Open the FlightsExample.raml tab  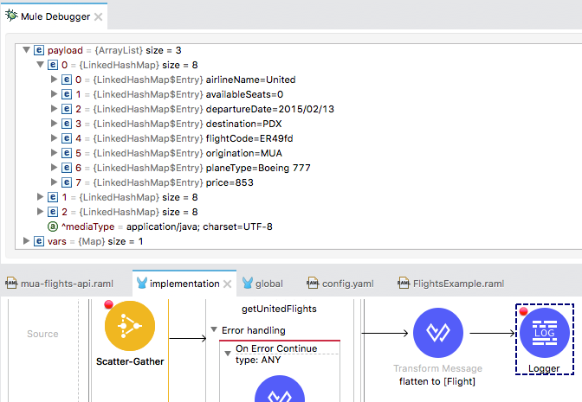(x=451, y=284)
